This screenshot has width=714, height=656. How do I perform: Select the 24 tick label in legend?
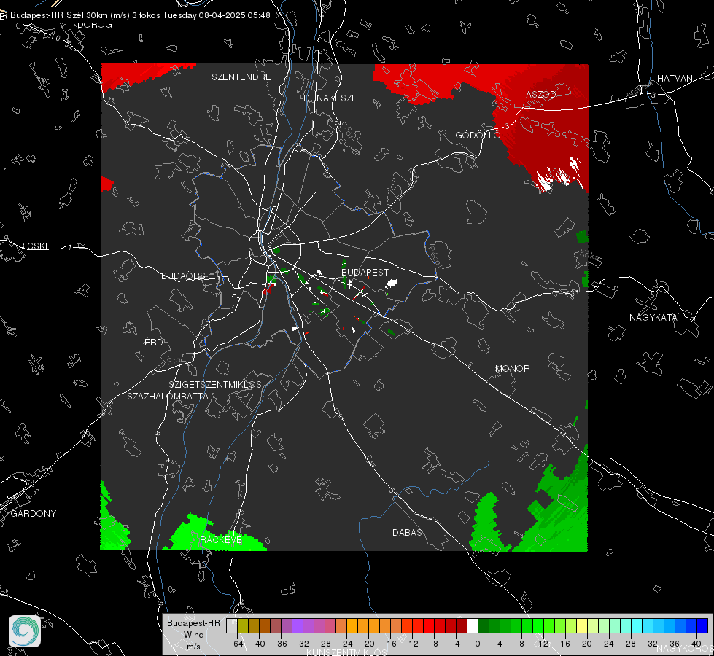(609, 644)
